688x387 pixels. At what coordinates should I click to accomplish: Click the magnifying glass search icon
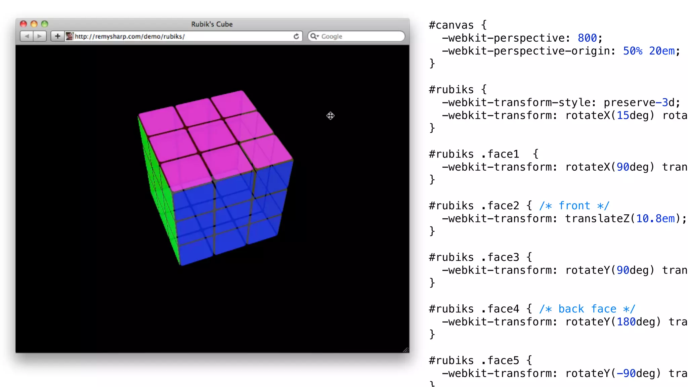coord(313,36)
